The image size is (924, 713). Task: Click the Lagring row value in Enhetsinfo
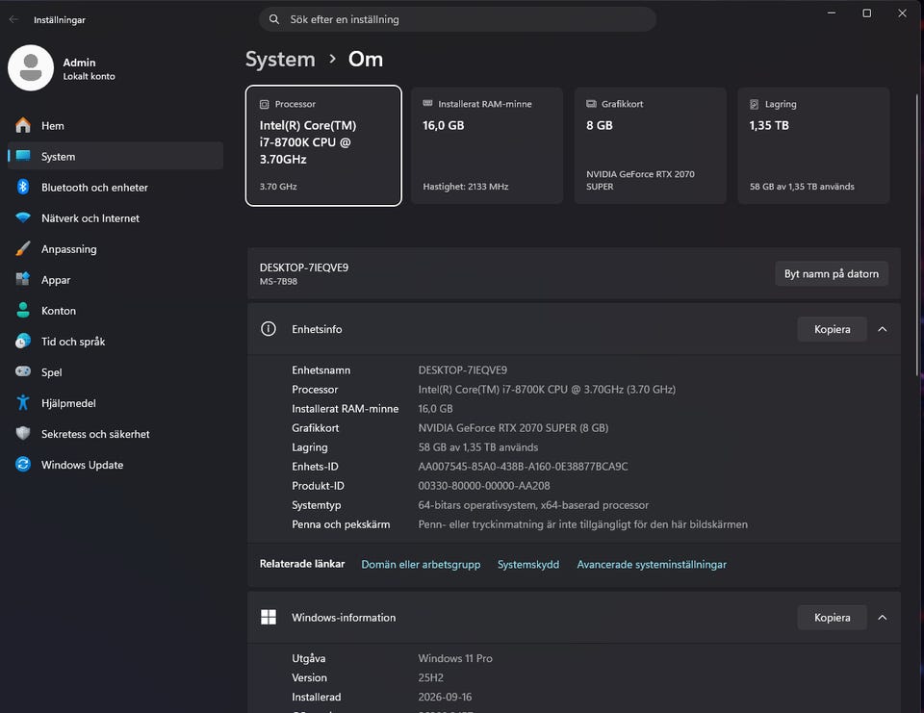point(478,447)
